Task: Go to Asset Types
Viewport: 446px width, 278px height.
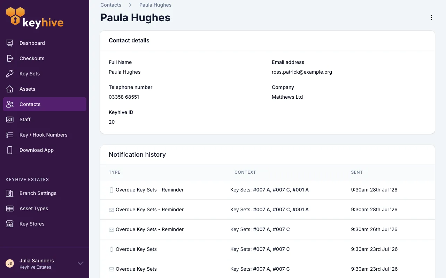Action: click(x=45, y=208)
